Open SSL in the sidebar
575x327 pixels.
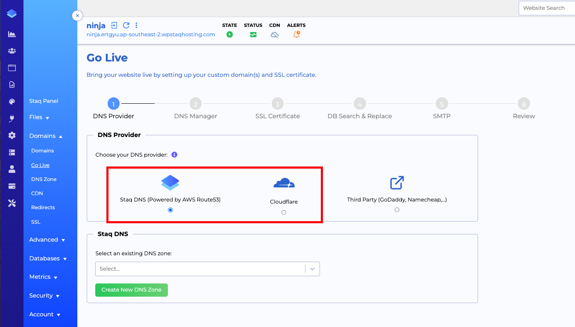pyautogui.click(x=35, y=222)
